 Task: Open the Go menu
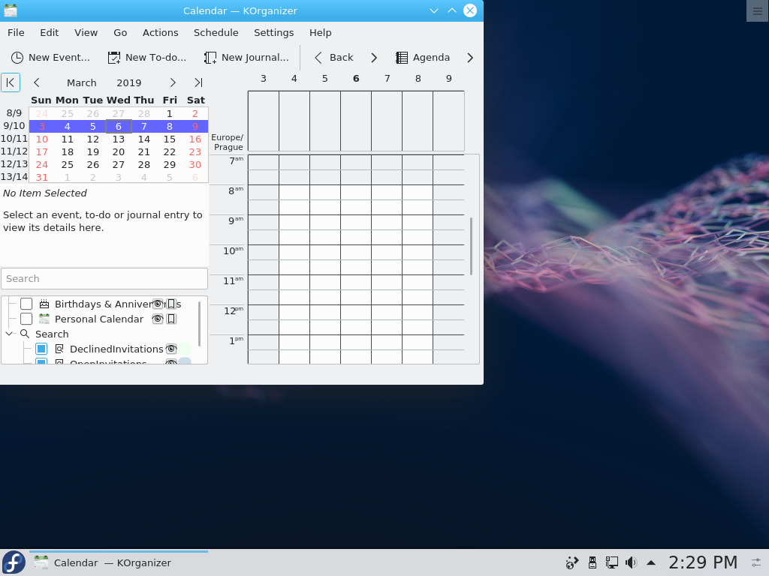pyautogui.click(x=120, y=32)
